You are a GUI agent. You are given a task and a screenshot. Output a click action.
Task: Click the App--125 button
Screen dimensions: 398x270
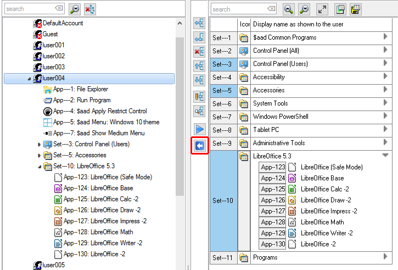point(273,189)
